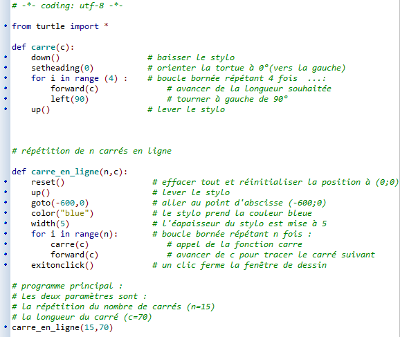Click the gutter dot beside 'exitonclick()'
This screenshot has height=337, width=400.
pyautogui.click(x=6, y=264)
